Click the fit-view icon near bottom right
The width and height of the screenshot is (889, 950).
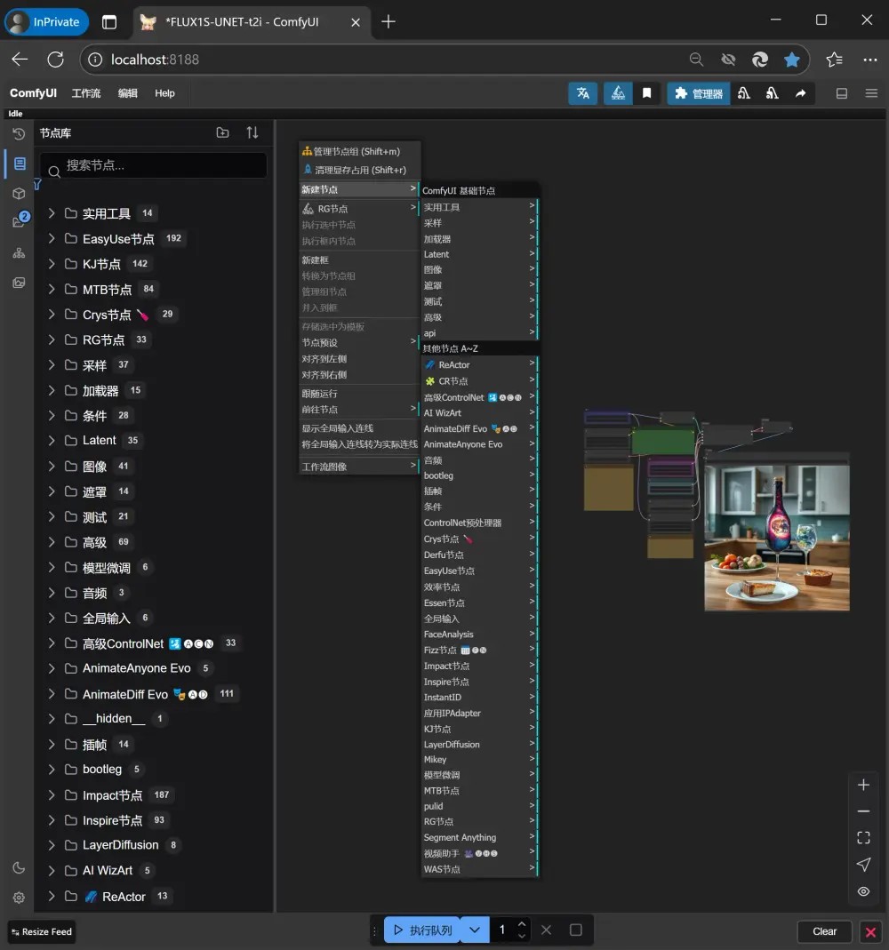pos(862,837)
